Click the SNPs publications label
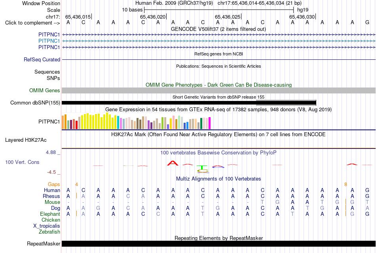 click(x=53, y=78)
